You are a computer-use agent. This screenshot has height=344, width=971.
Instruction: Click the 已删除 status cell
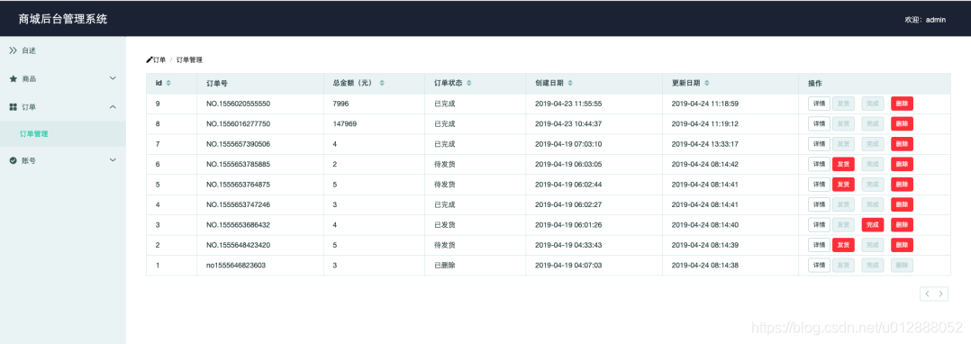(445, 266)
